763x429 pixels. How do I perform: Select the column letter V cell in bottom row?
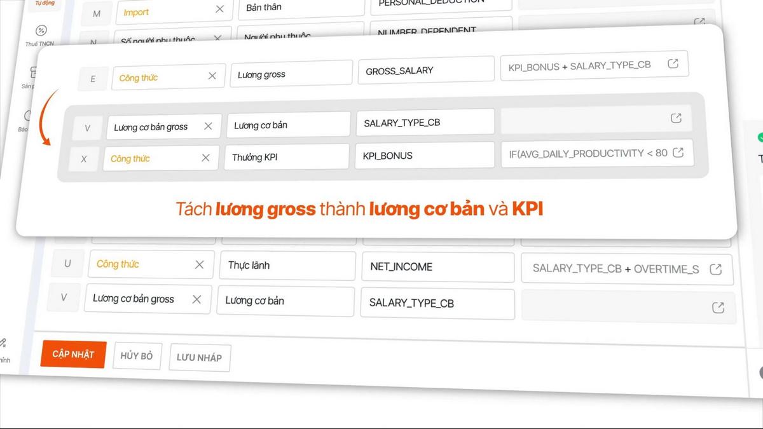[x=64, y=297]
